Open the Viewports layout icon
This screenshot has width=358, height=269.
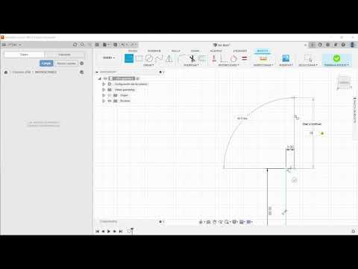(x=248, y=222)
